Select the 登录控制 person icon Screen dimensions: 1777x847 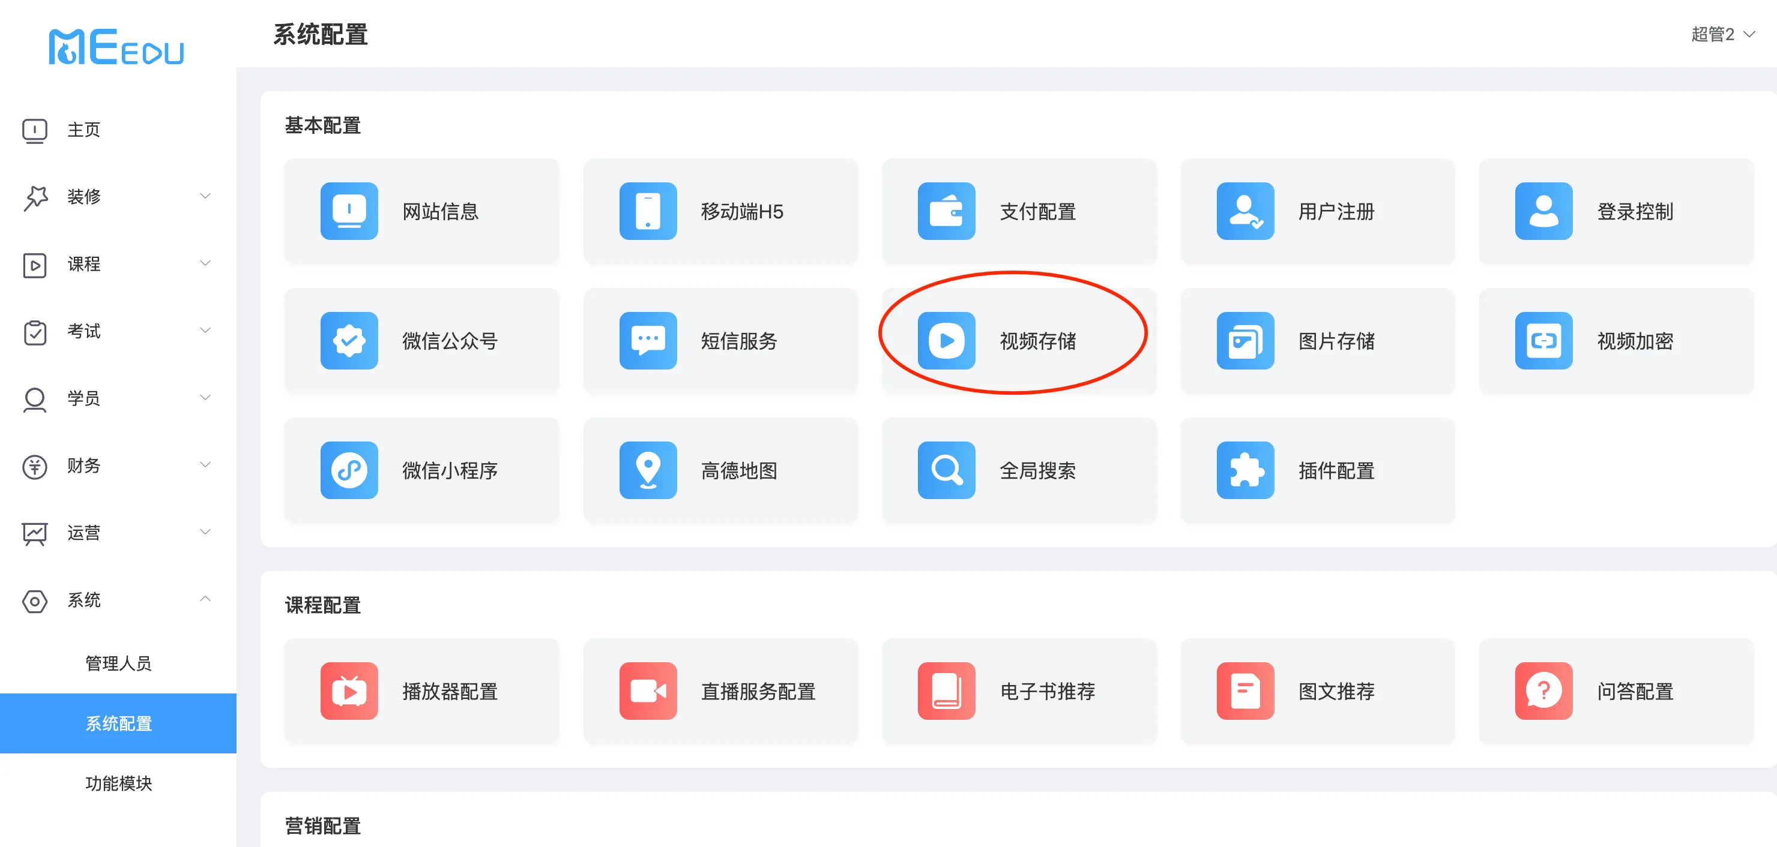point(1544,211)
